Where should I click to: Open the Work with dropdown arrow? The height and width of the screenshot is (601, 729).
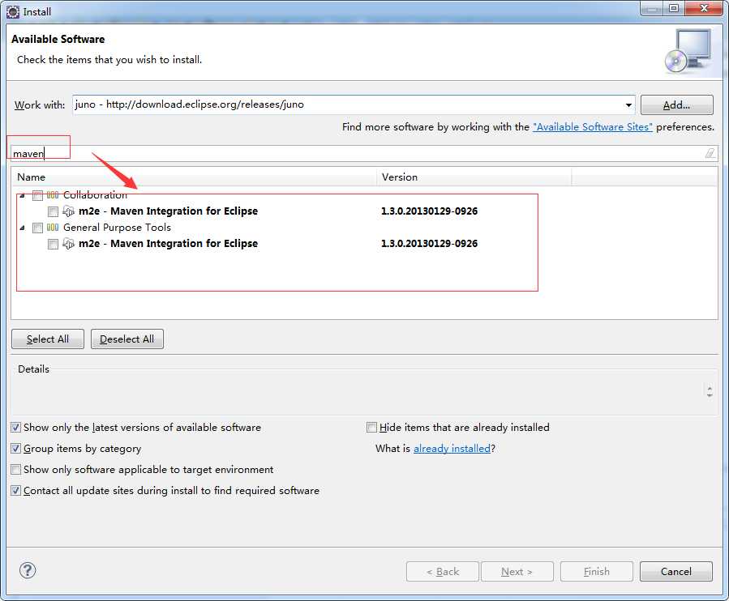(628, 105)
